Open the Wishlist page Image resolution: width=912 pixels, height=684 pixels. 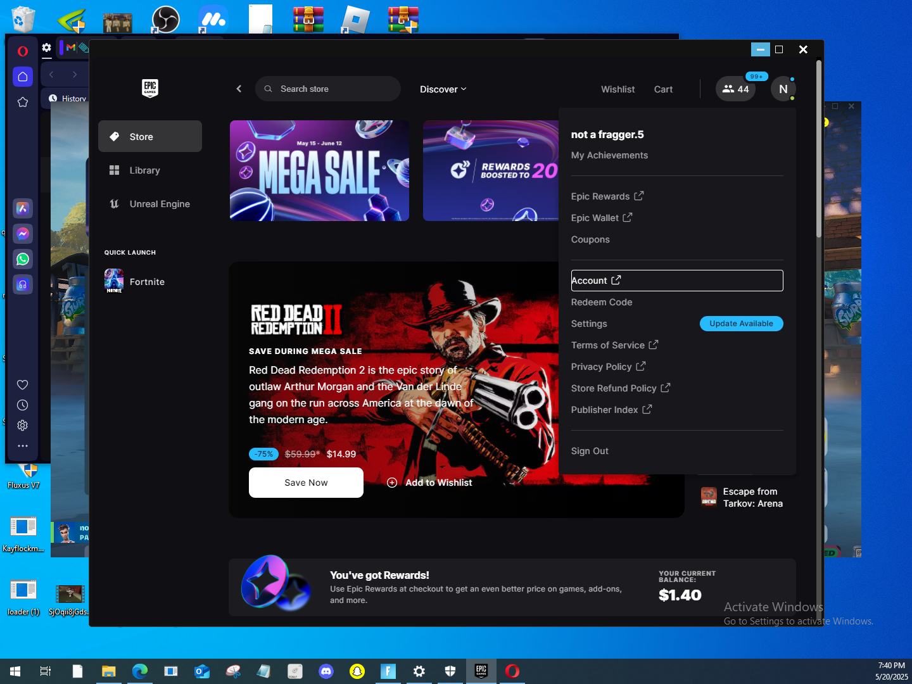[618, 89]
